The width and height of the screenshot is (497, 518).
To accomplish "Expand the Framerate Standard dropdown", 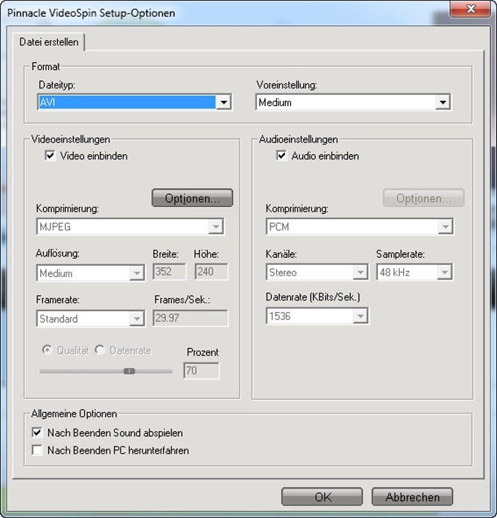I will pyautogui.click(x=91, y=319).
